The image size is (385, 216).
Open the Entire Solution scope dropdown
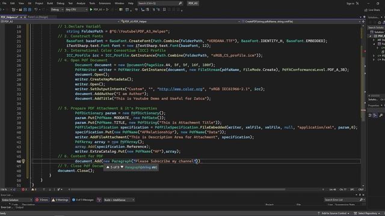[x=17, y=200]
